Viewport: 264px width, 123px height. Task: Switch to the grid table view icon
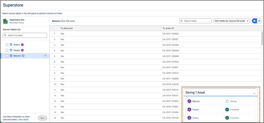(254, 21)
